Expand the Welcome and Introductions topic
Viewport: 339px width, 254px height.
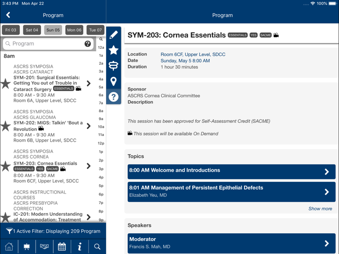(231, 172)
